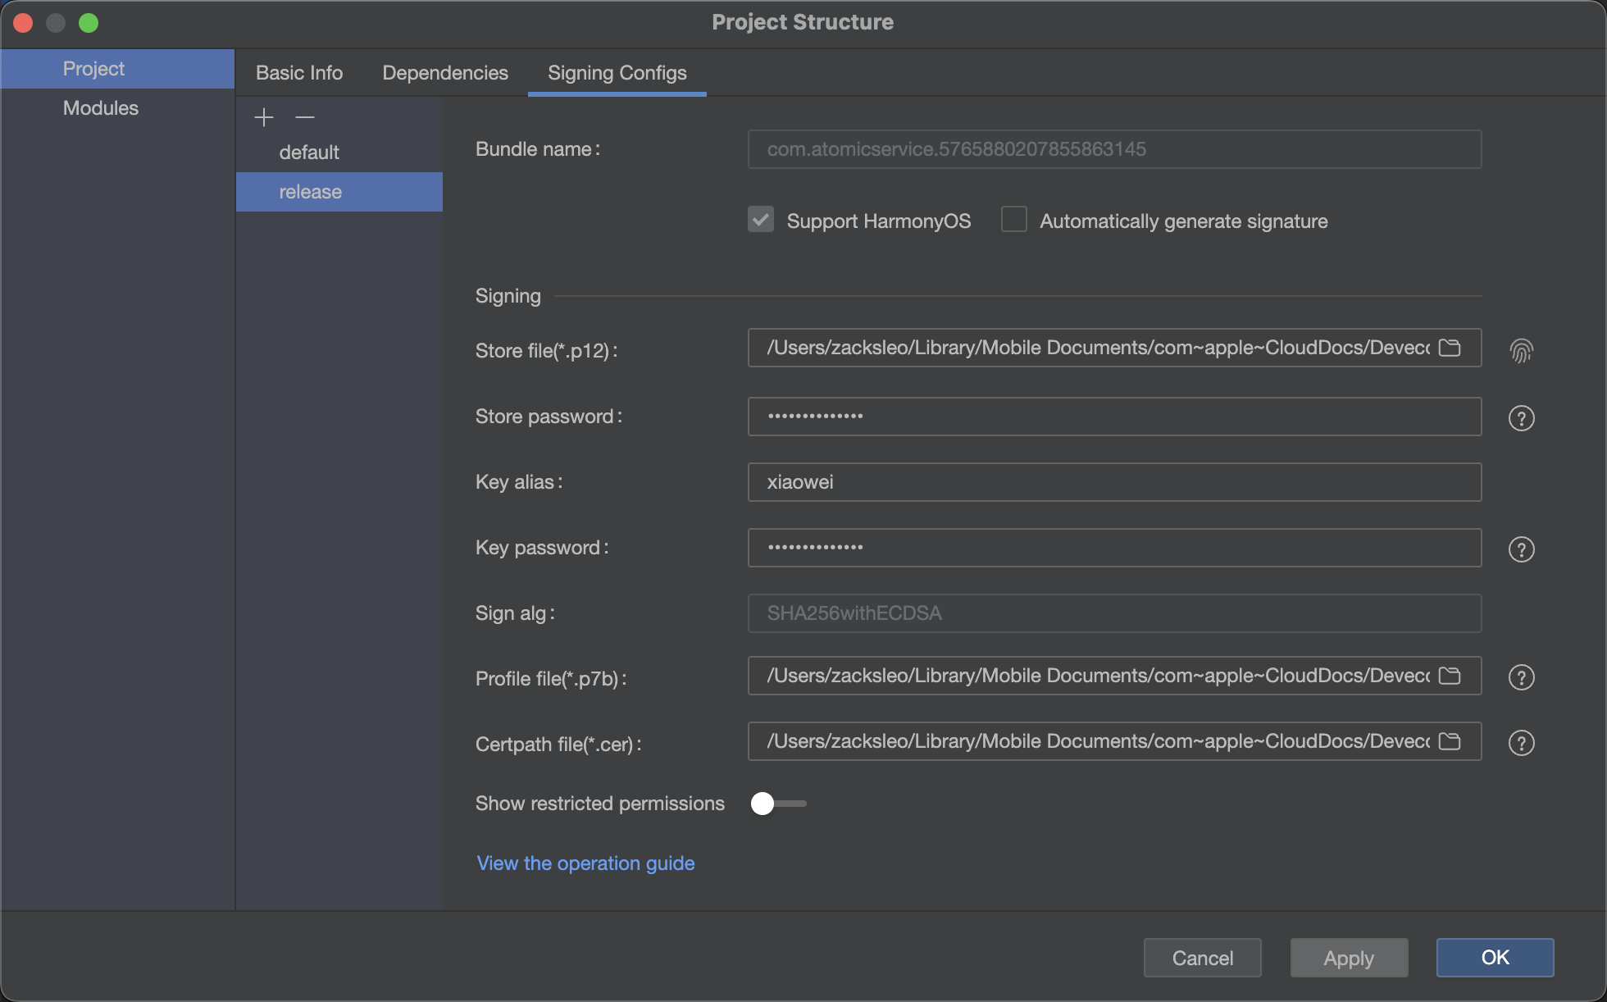Browse folder for Certpath file cer
This screenshot has width=1607, height=1002.
pos(1450,741)
